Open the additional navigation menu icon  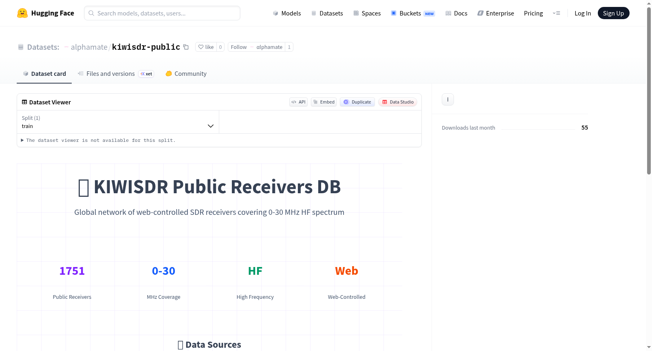(556, 13)
